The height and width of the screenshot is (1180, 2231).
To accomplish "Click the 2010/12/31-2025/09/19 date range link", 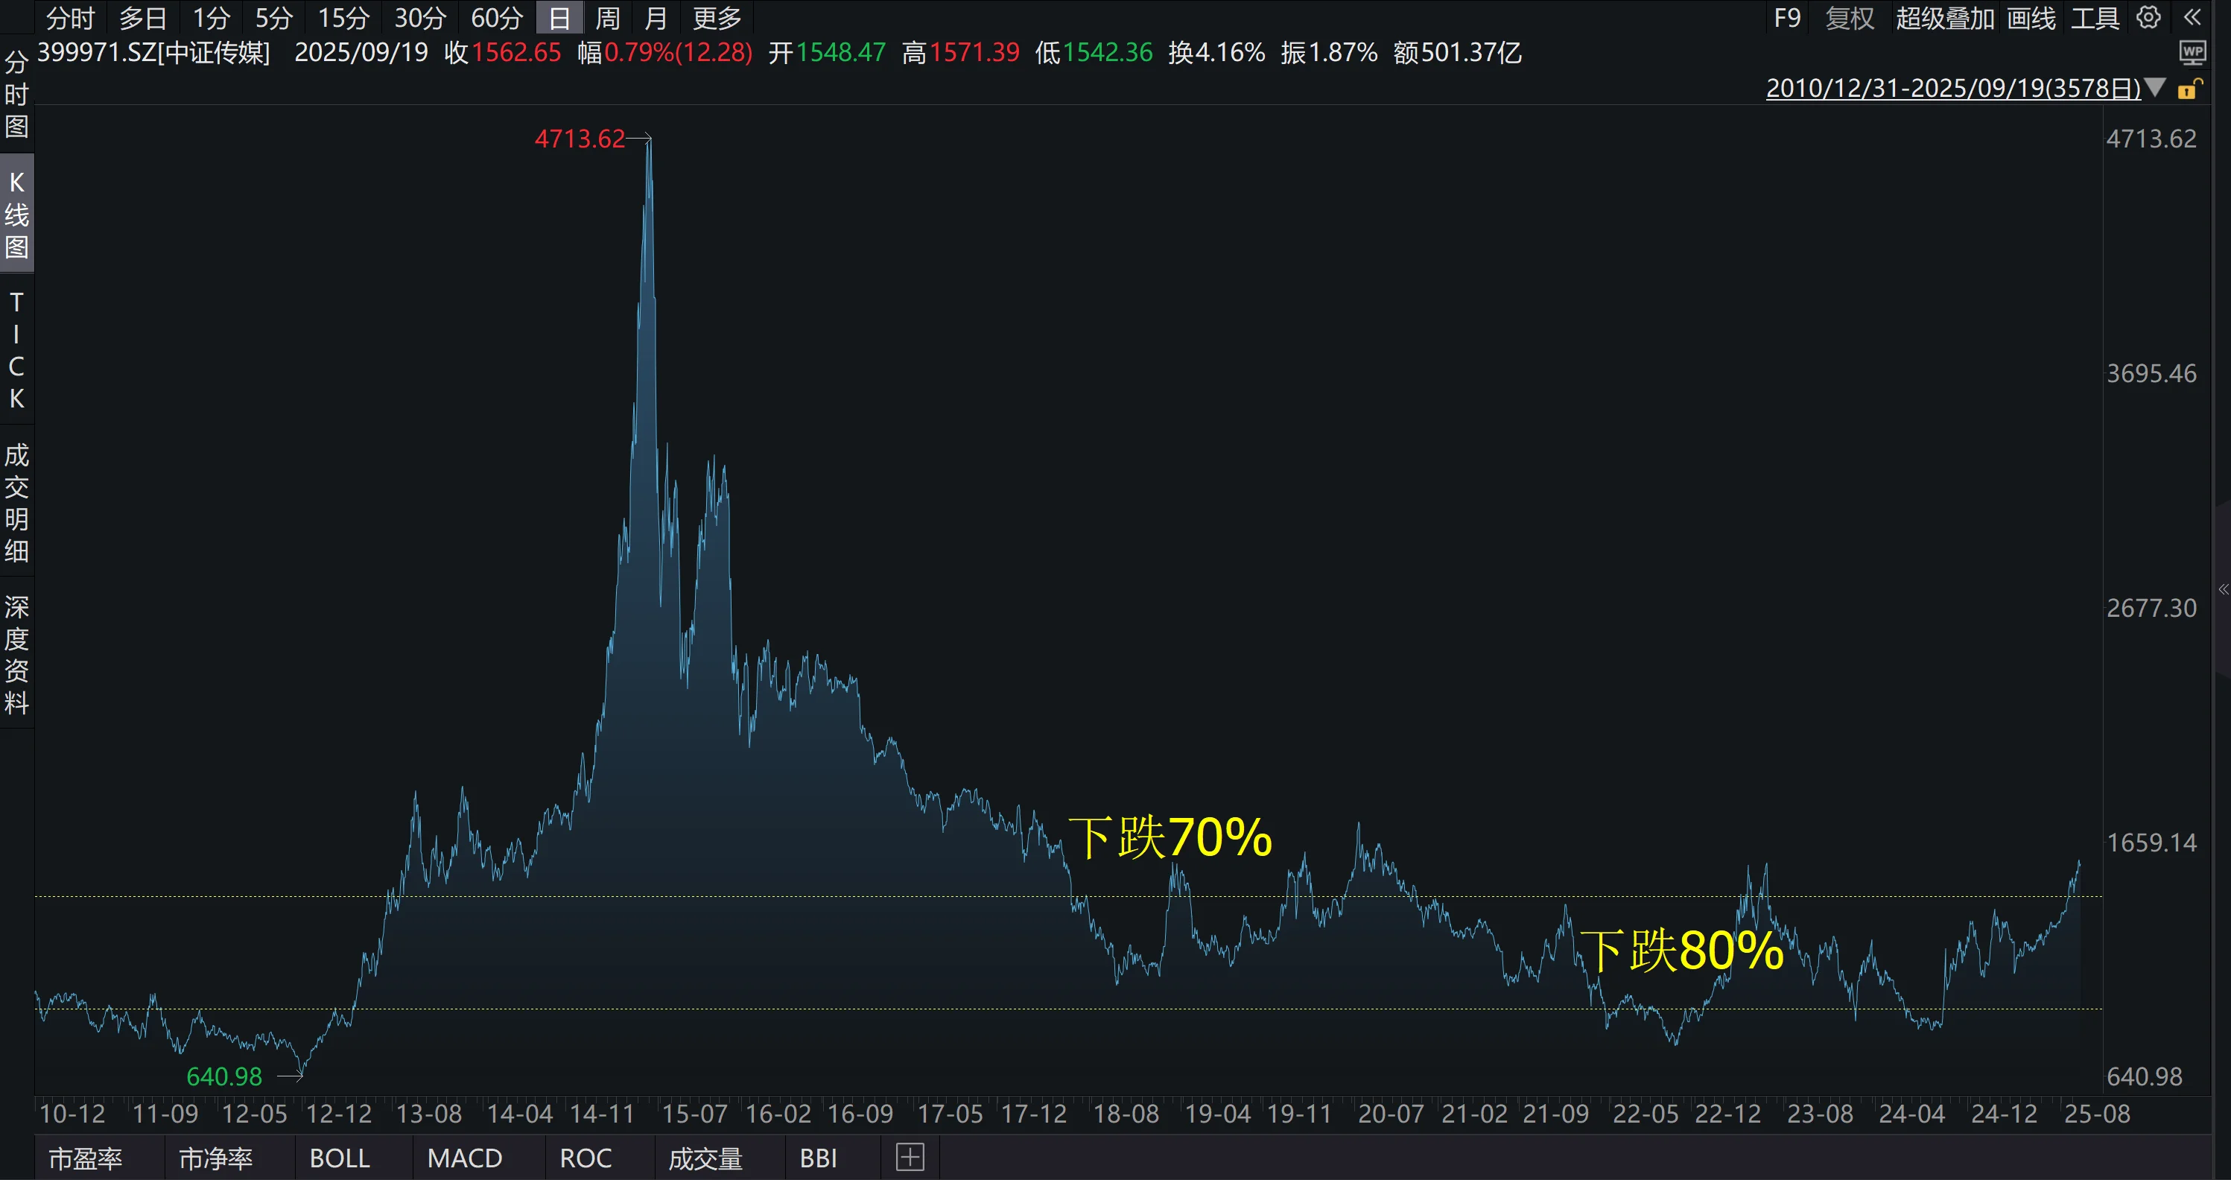I will coord(1952,89).
